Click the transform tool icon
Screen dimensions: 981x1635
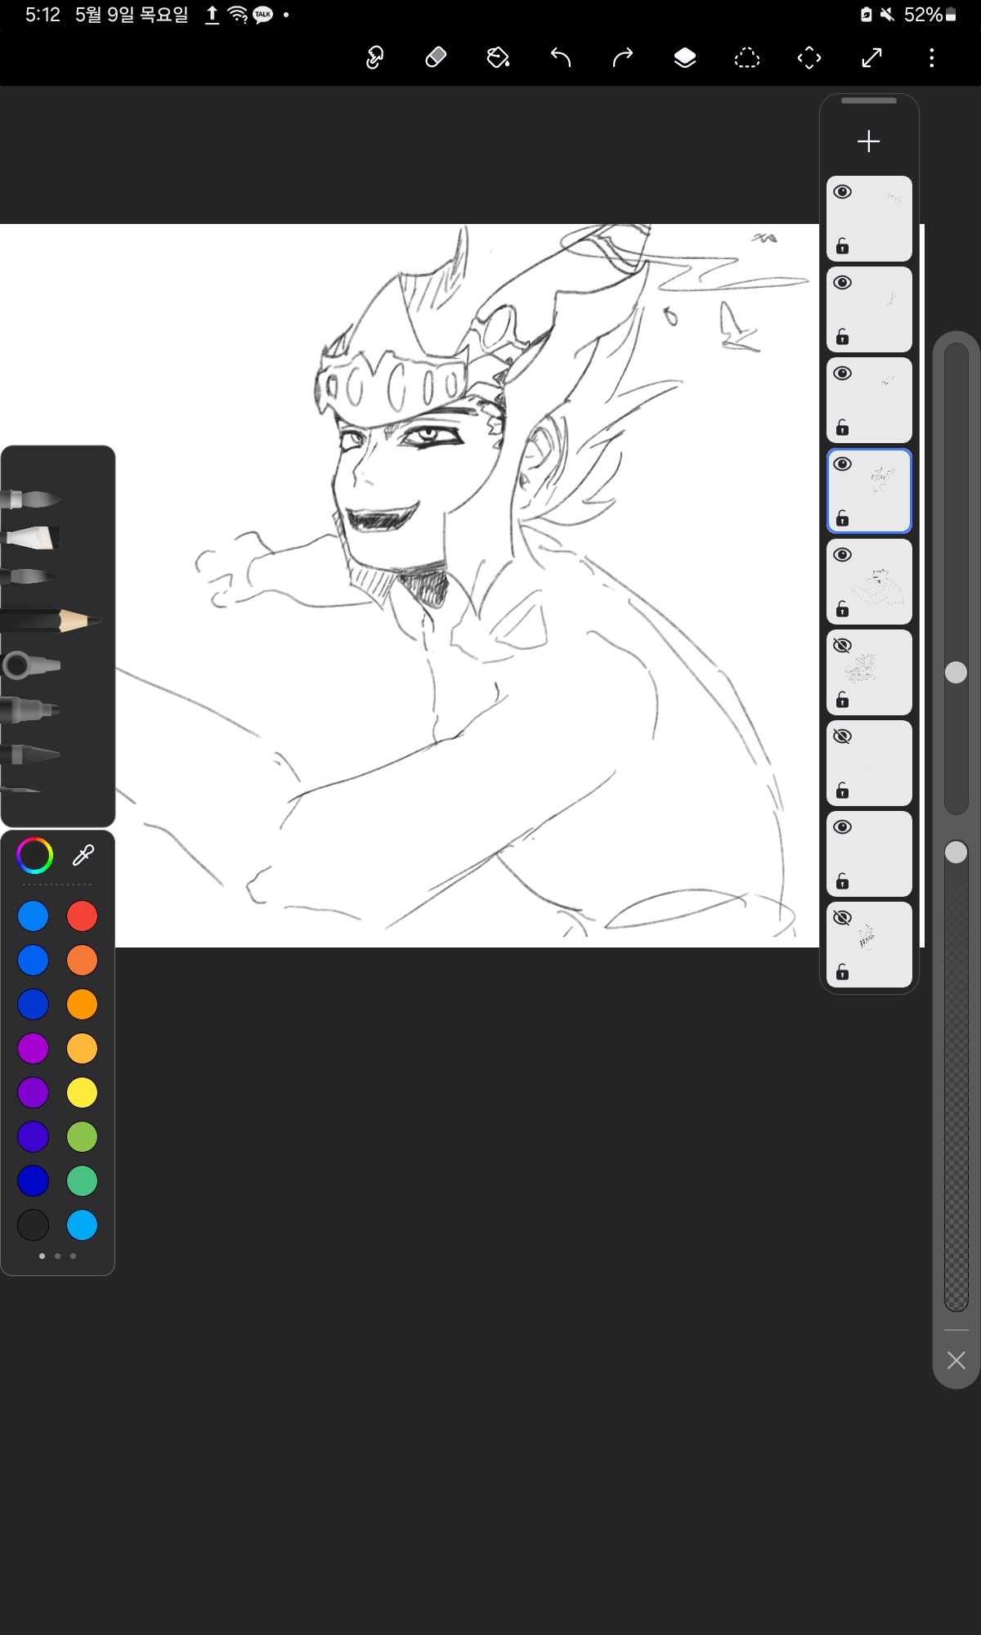coord(809,57)
